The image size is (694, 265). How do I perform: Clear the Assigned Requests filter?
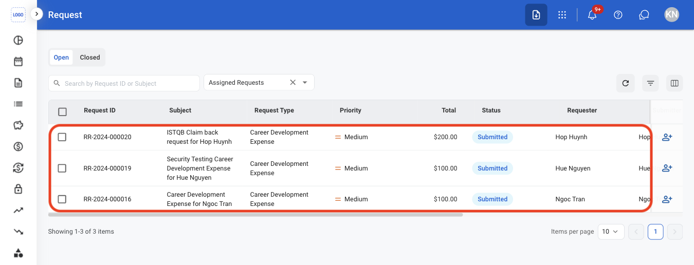pyautogui.click(x=293, y=82)
